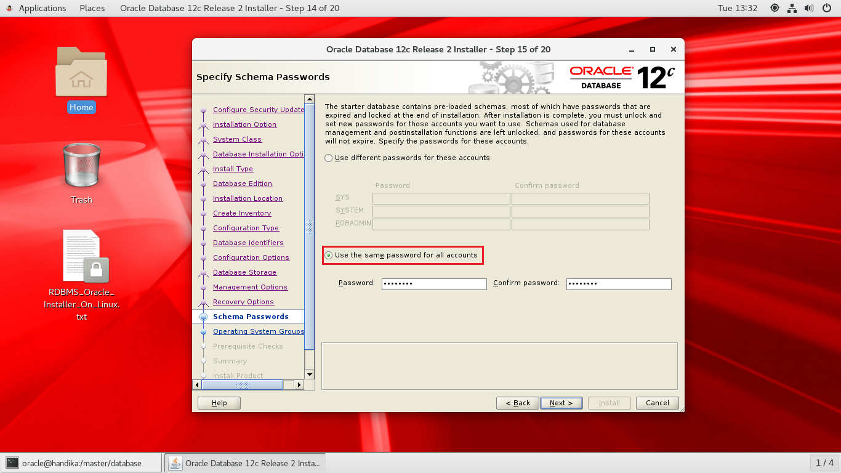Click the Oracle Installer title in top panel

click(x=230, y=8)
